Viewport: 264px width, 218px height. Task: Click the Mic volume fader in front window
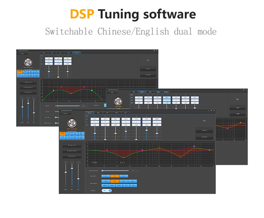[x=72, y=168]
